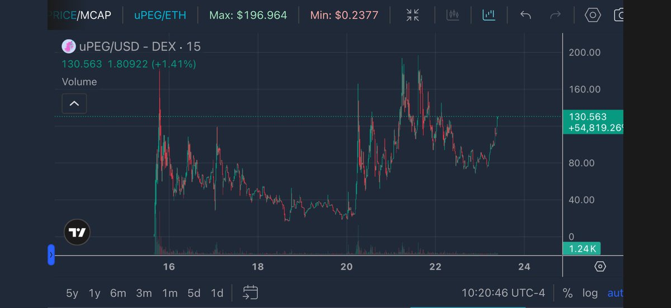Click the 160.00 price axis label

pos(585,89)
